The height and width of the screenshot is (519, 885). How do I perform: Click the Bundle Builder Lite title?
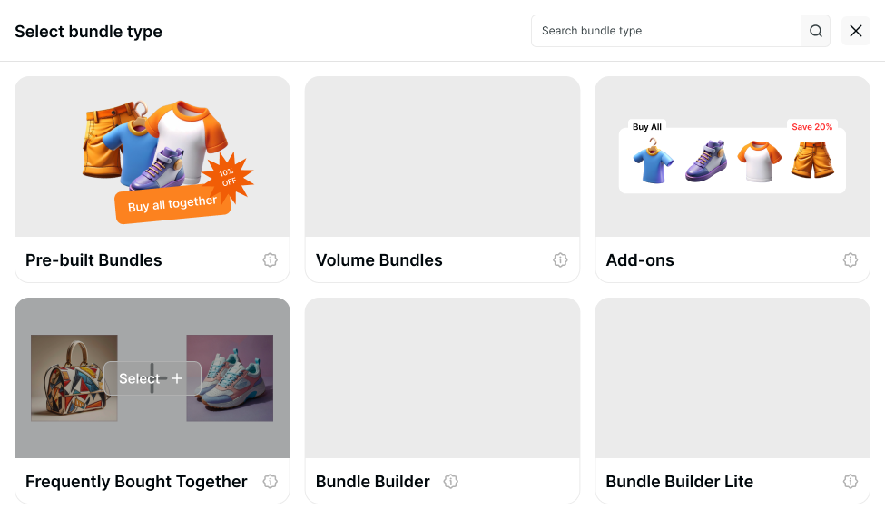pyautogui.click(x=679, y=482)
